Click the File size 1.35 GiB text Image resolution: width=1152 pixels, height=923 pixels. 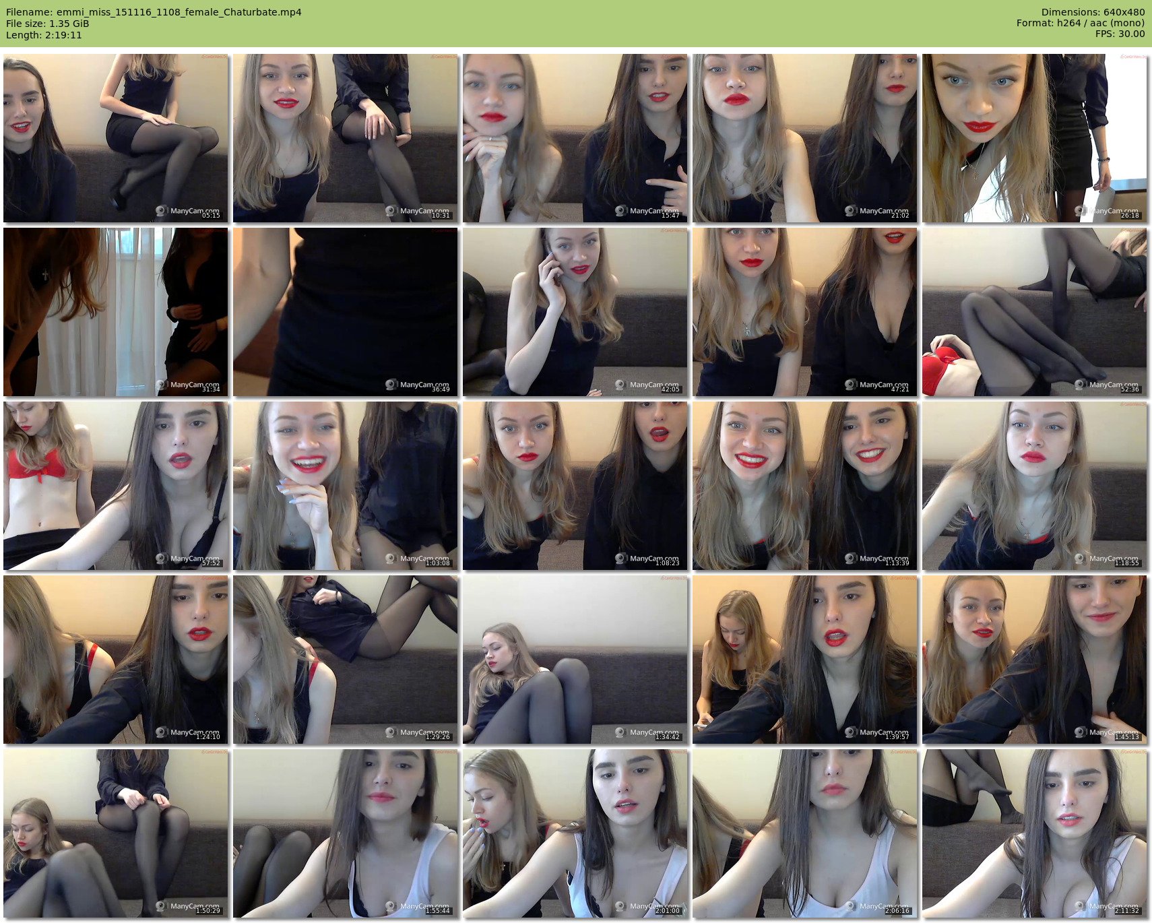(48, 24)
